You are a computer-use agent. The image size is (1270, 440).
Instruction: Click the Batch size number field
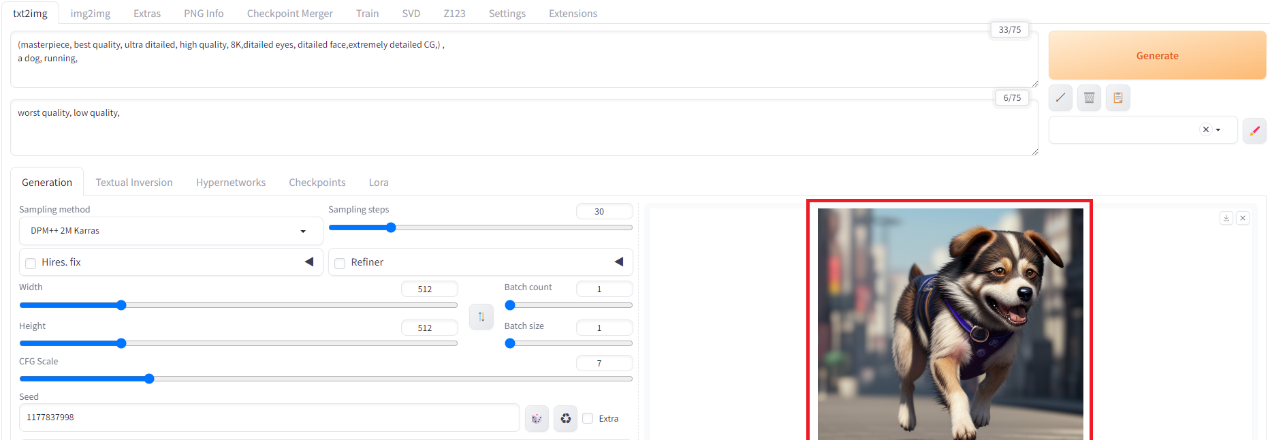click(x=604, y=328)
